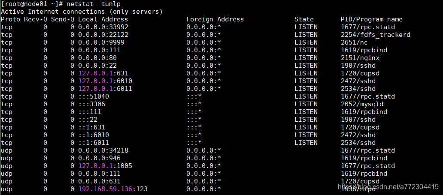Select the IPv6 address :::111
The height and width of the screenshot is (195, 443).
90,112
